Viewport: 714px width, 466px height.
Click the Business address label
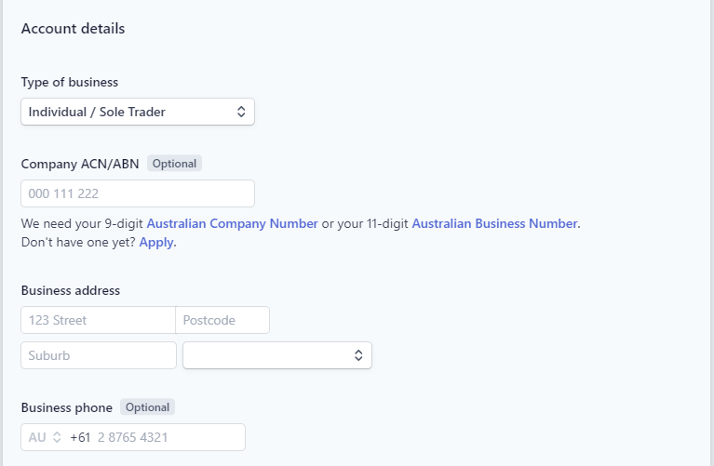coord(71,290)
